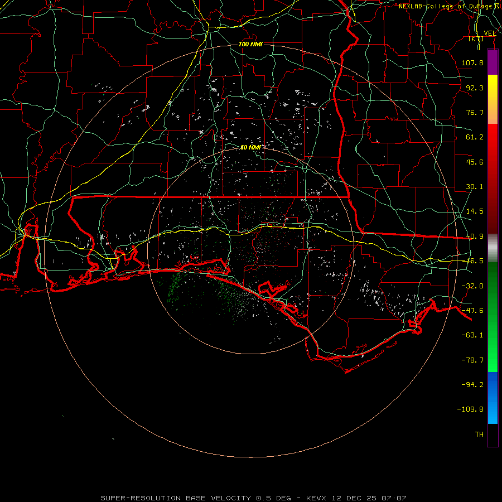This screenshot has width=502, height=502.
Task: Click the -32.0 velocity scale value
Action: tap(472, 286)
